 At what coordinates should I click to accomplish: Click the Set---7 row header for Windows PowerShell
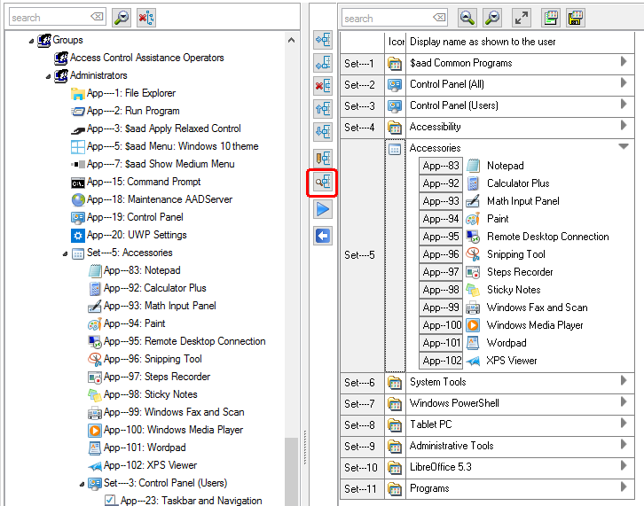361,403
